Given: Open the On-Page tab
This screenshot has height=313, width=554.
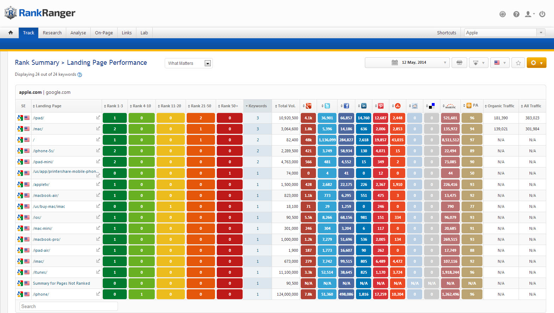Looking at the screenshot, I should (x=104, y=33).
